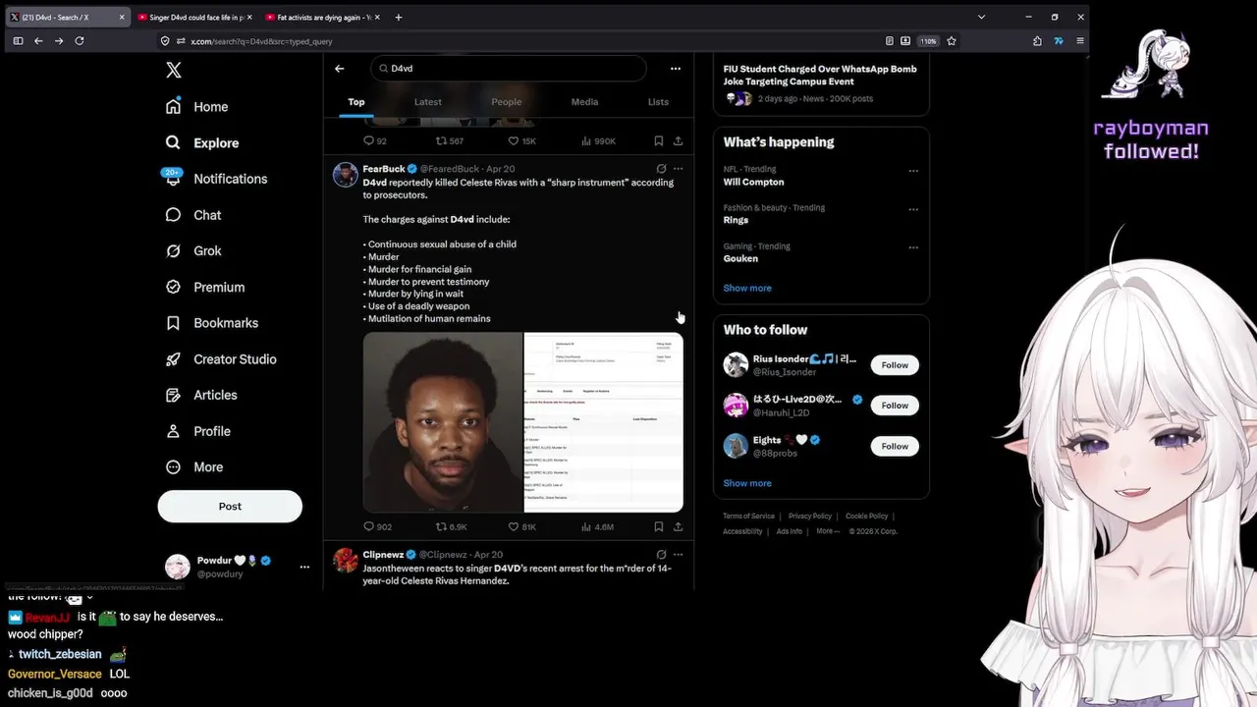Open Will Compton trending topic
The height and width of the screenshot is (707, 1257).
tap(753, 182)
